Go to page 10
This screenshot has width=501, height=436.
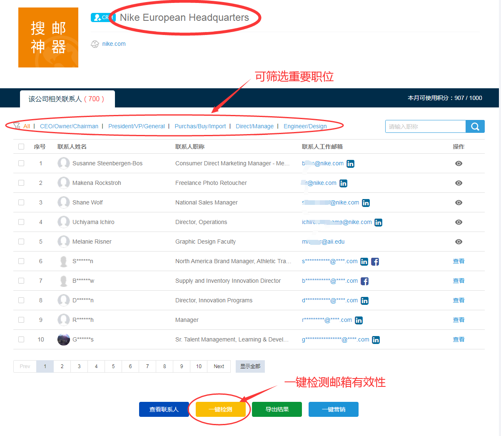point(199,366)
